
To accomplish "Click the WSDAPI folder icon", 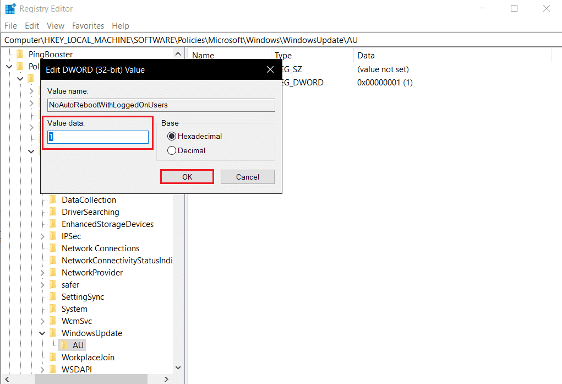I will point(53,369).
